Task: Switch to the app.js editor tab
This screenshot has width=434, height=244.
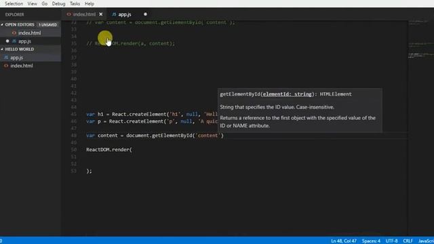Action: tap(125, 14)
